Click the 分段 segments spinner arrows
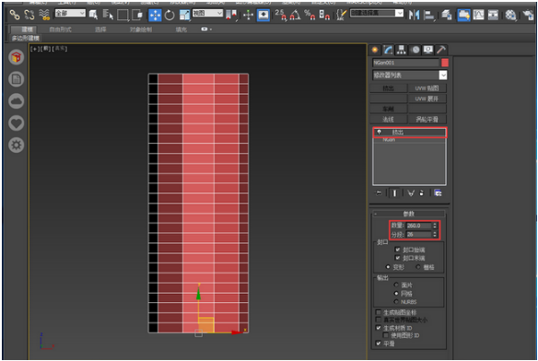 tap(435, 235)
